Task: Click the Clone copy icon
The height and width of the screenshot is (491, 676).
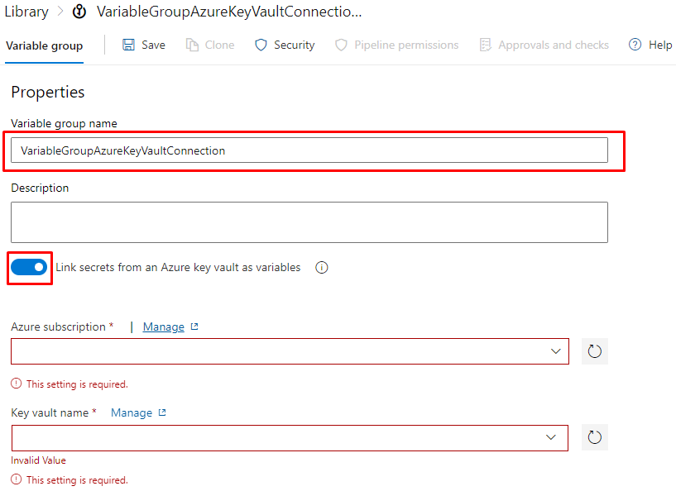Action: tap(193, 45)
